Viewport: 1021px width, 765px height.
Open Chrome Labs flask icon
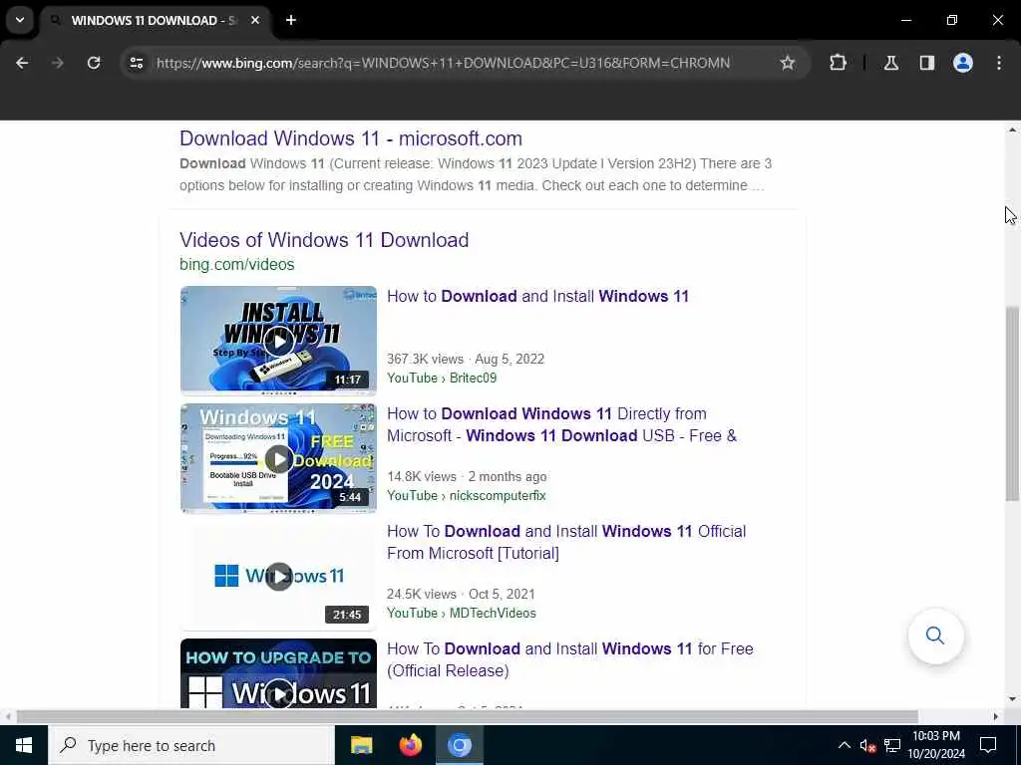891,63
